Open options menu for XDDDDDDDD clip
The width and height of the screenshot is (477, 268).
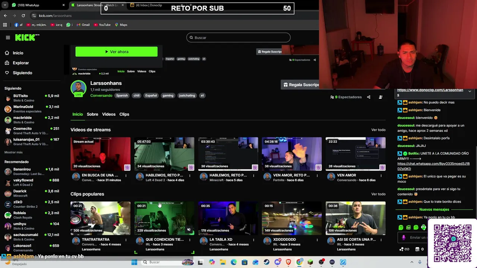[317, 240]
